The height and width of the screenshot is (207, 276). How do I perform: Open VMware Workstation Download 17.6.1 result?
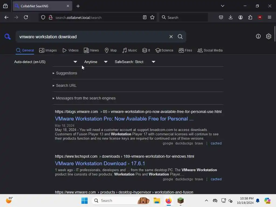(x=100, y=164)
